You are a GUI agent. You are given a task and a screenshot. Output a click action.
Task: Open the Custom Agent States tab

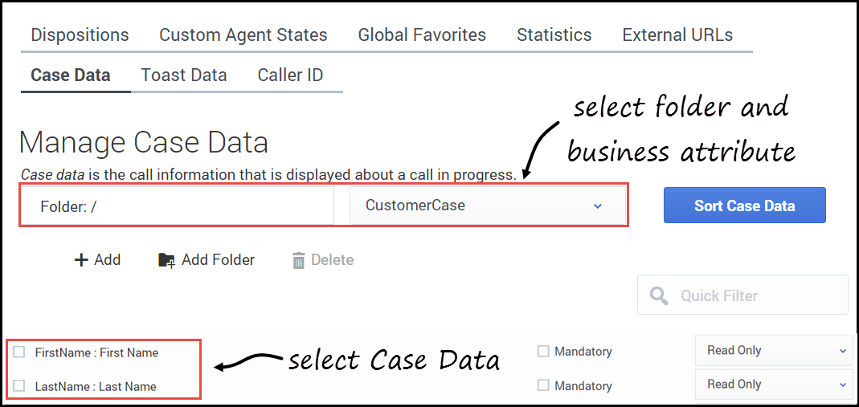click(243, 35)
